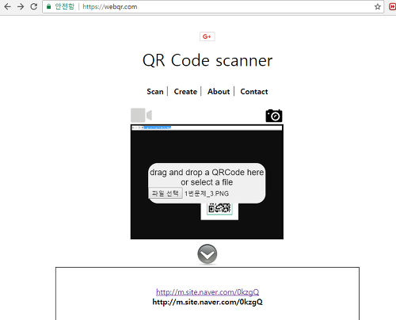Go back with the browser back arrow

tap(7, 6)
